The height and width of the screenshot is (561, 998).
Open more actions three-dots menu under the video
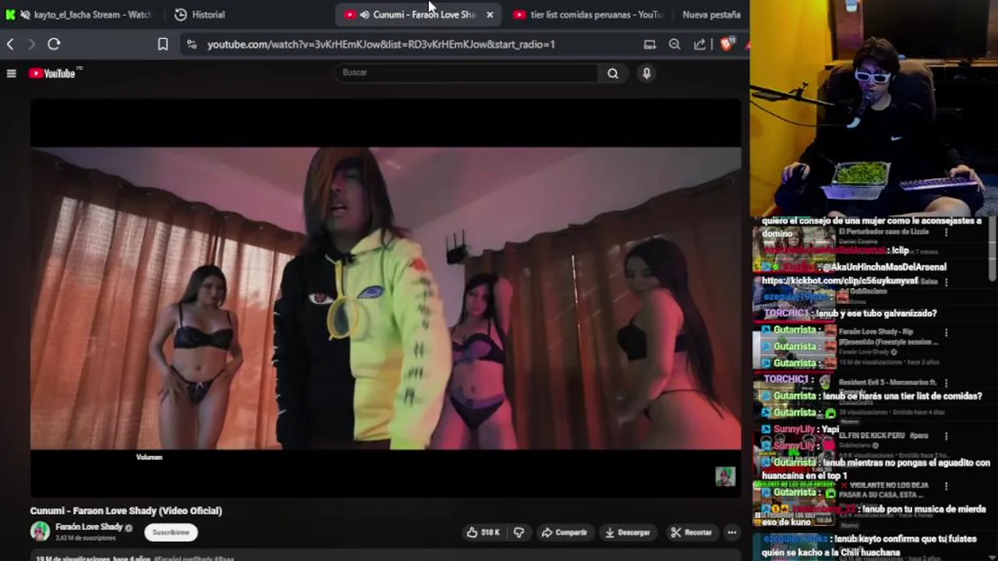(x=731, y=532)
